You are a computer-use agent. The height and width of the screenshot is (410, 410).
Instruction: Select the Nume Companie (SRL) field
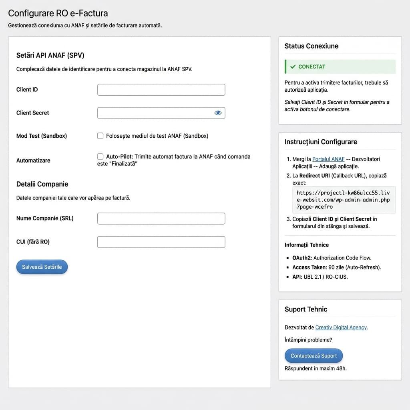161,218
